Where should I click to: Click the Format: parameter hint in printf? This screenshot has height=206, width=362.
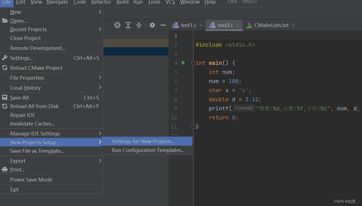click(x=244, y=108)
